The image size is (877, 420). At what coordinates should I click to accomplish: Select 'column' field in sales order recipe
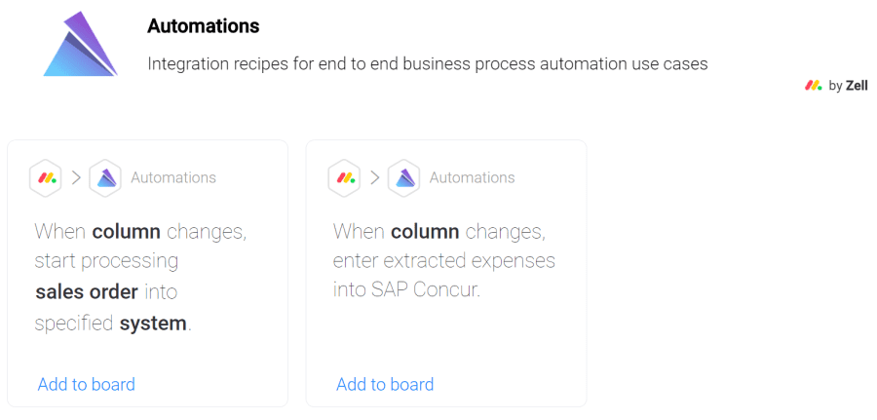click(x=127, y=232)
